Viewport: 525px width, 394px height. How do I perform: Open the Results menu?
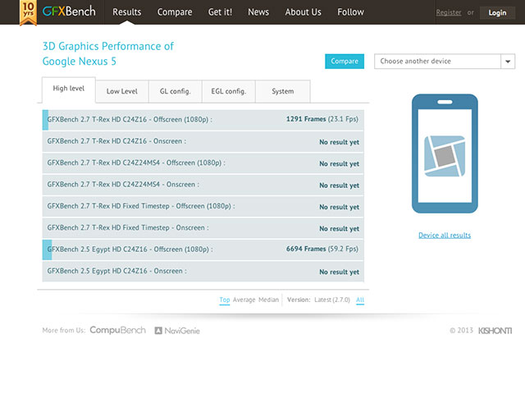click(x=126, y=12)
